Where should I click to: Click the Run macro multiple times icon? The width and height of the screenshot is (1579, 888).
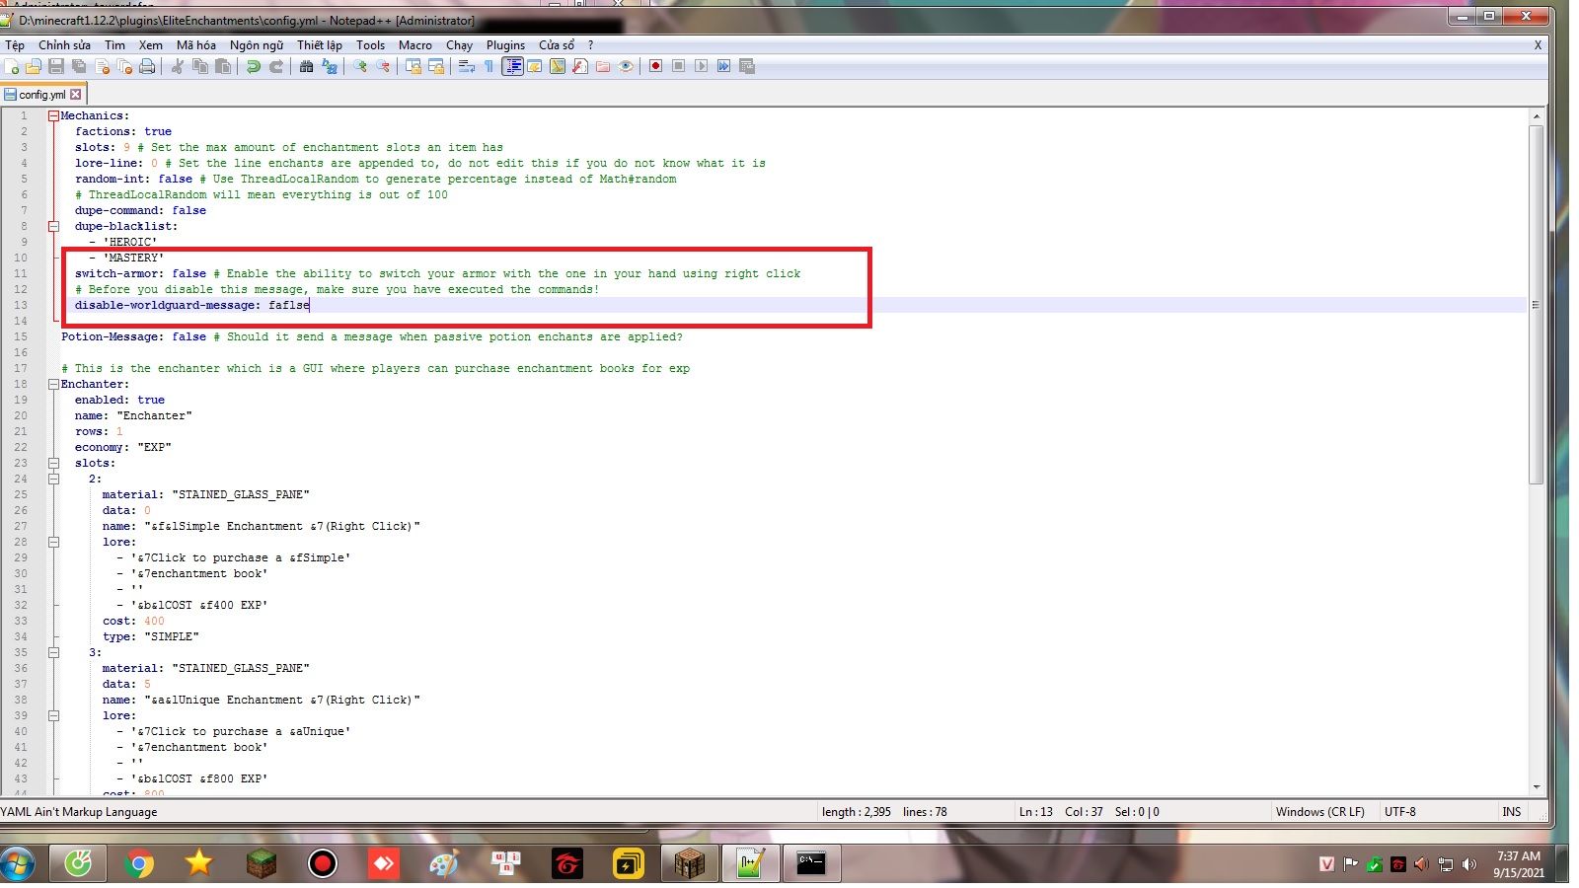723,66
